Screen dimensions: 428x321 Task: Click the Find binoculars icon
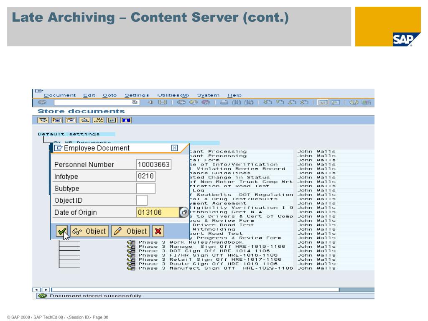pos(237,102)
